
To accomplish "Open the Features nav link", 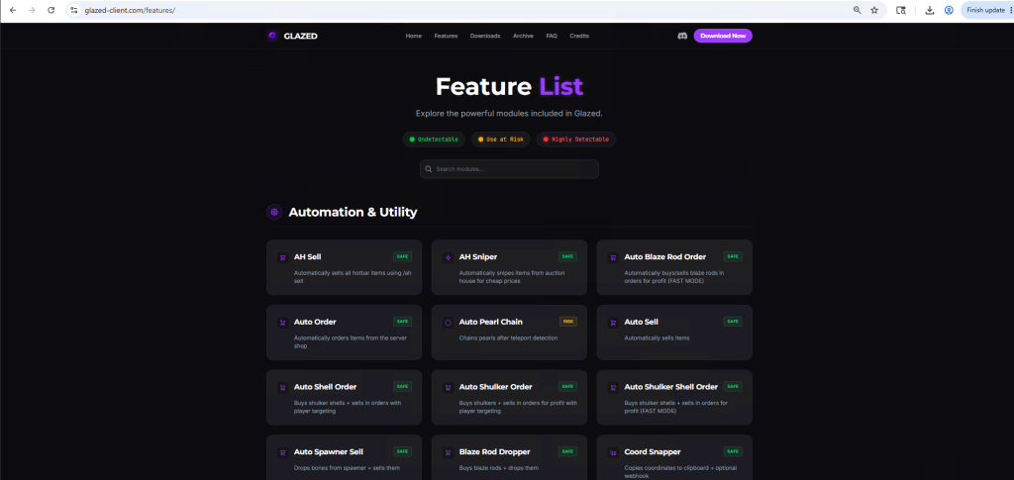I will coord(446,37).
